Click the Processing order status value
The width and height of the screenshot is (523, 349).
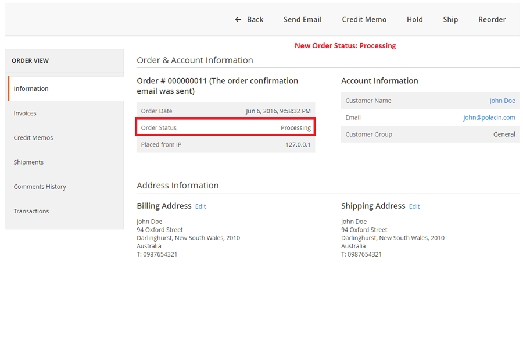pyautogui.click(x=296, y=128)
